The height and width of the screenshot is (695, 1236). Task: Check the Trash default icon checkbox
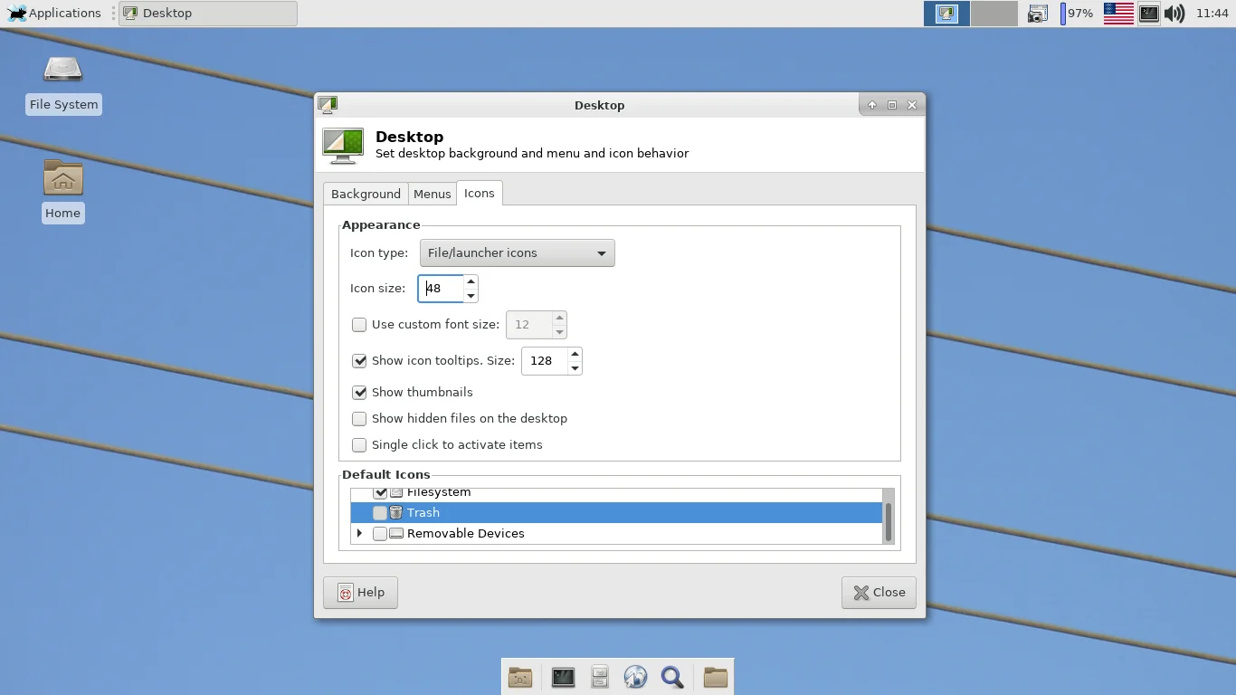click(x=380, y=513)
